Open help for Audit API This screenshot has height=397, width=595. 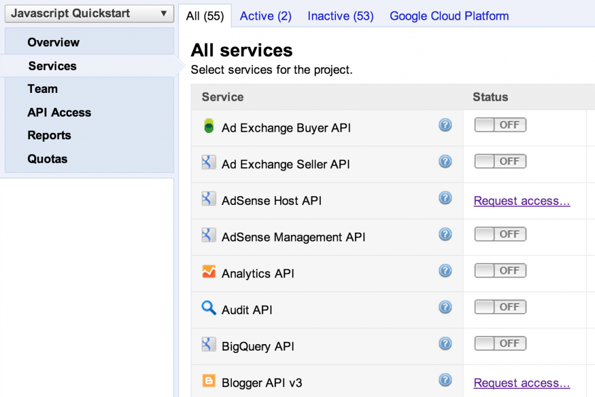[445, 307]
